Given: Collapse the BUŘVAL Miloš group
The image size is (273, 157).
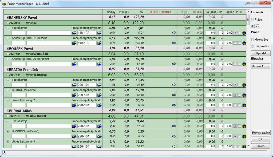Looking at the screenshot, I should 8,111.
